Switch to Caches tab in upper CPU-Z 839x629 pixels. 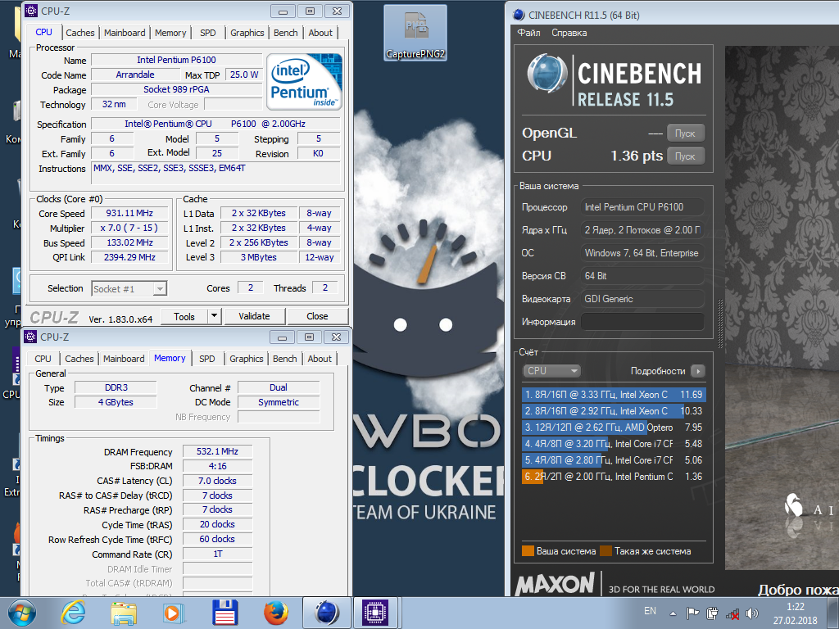click(x=79, y=33)
